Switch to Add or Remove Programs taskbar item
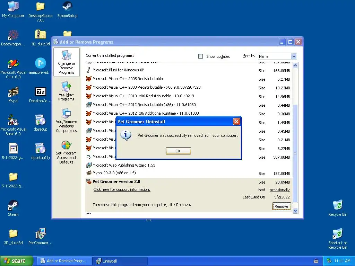Screen dimensions: 355x266 pos(64,261)
